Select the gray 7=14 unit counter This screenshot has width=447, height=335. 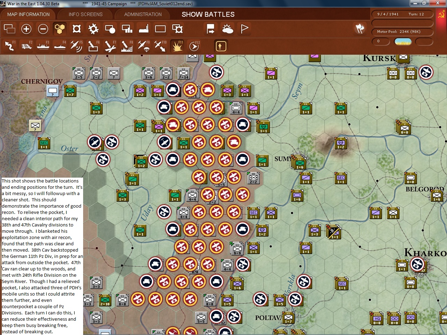pyautogui.click(x=183, y=73)
